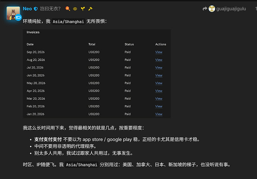Click the bullet 中间不要用非透明的代理程序
Image resolution: width=257 pixels, height=179 pixels.
pos(65,146)
